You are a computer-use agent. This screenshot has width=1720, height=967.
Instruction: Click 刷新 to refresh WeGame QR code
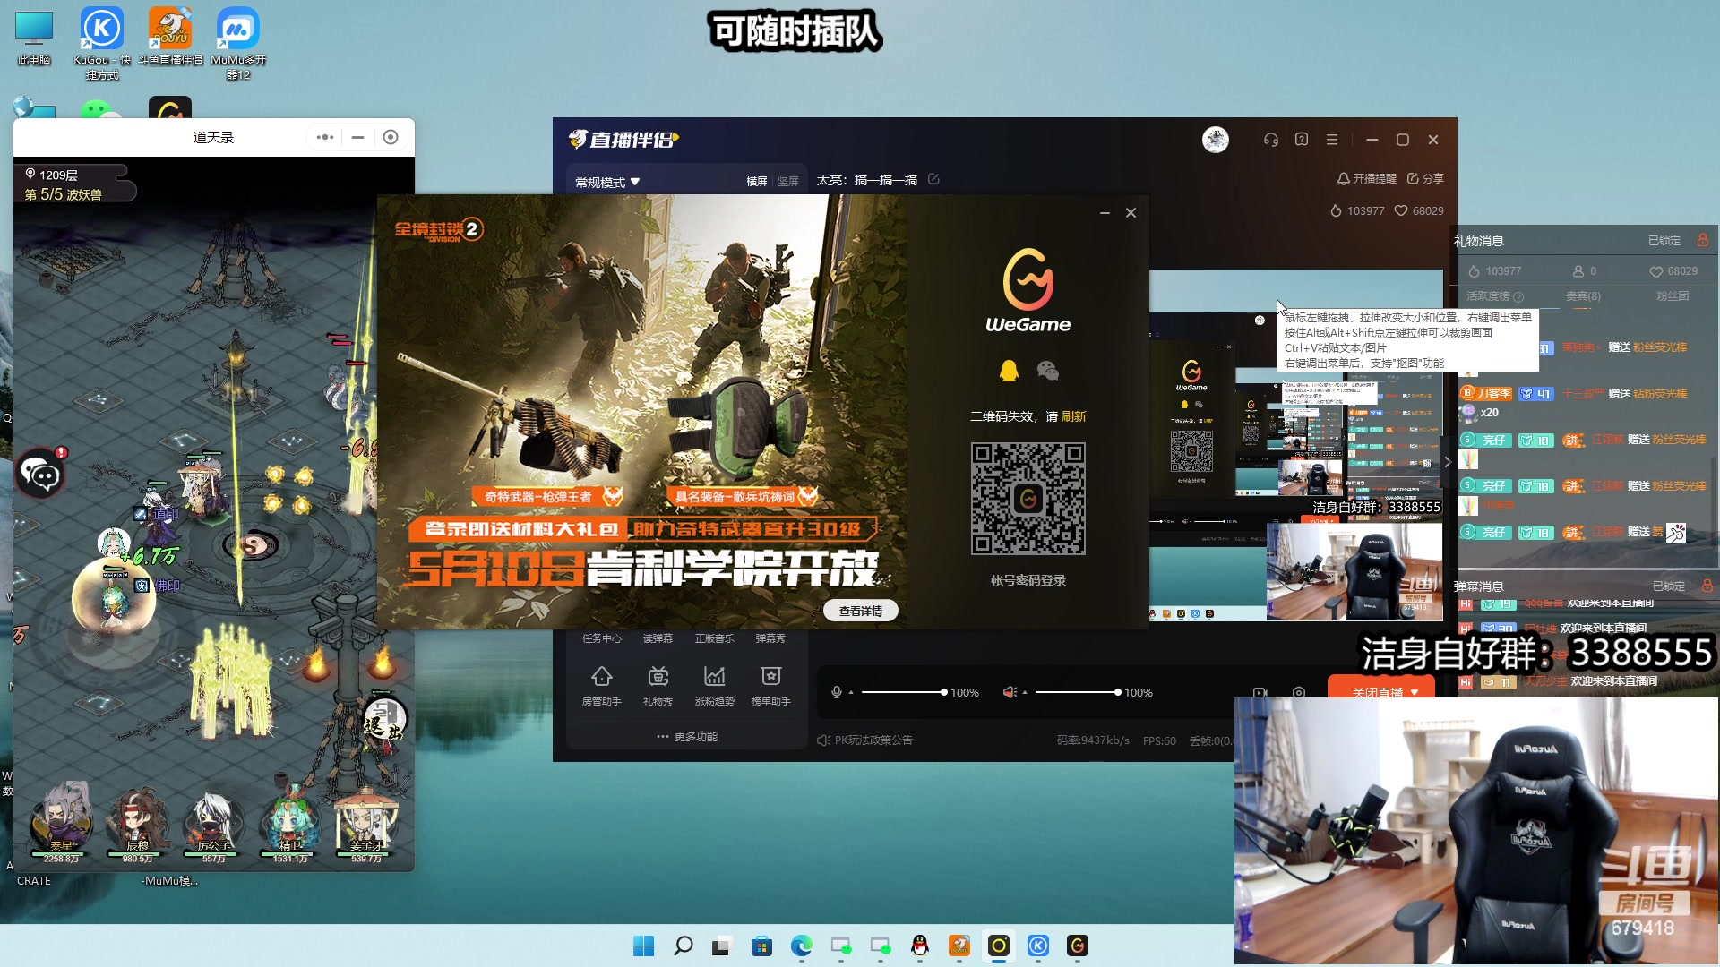point(1074,416)
